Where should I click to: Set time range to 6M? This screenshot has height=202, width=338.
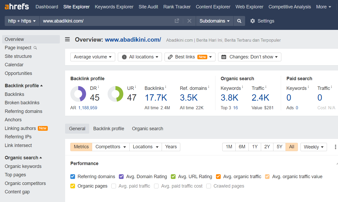coord(242,147)
